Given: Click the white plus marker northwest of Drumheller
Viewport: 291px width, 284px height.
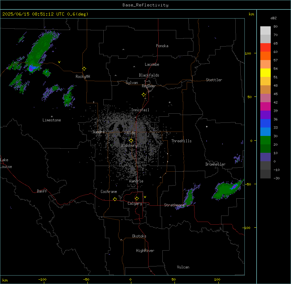Looking at the screenshot, I should coord(207,126).
